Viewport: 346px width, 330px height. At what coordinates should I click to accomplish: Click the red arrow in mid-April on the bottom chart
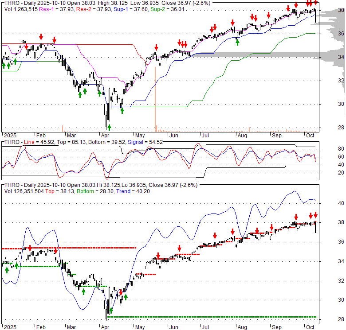tap(120, 292)
